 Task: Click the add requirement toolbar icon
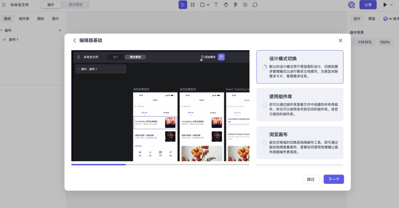coord(245,4)
